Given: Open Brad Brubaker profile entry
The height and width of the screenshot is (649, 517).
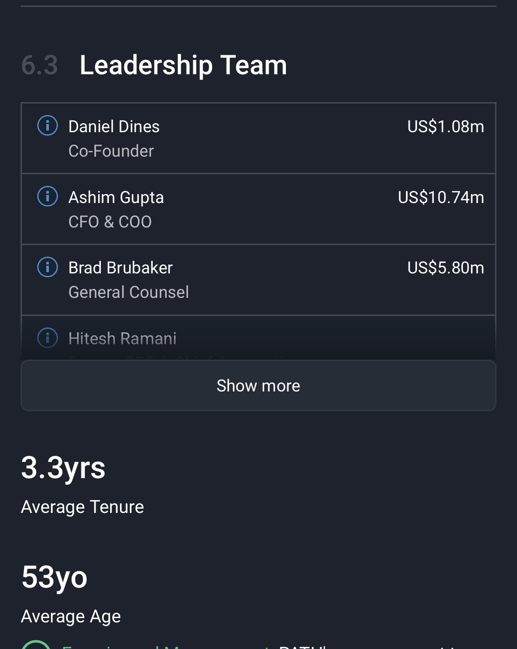Looking at the screenshot, I should 120,268.
